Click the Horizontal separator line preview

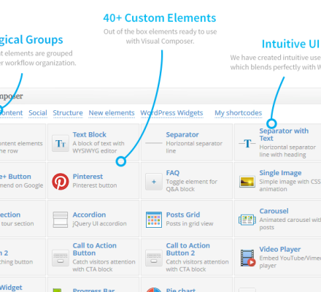click(154, 143)
